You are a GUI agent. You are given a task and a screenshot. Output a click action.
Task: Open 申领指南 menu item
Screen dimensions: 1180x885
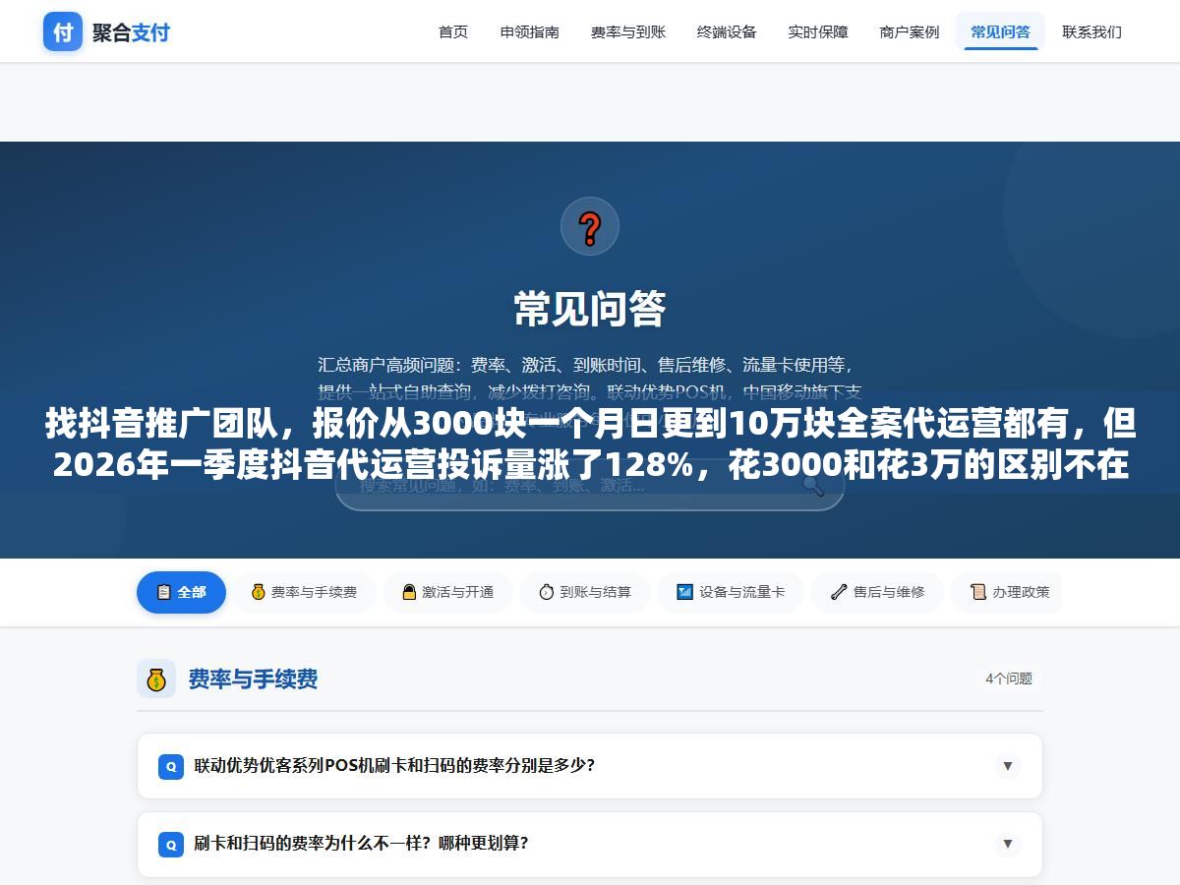pos(530,31)
